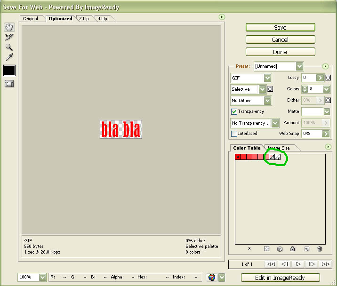Click the Save button
The width and height of the screenshot is (337, 286).
[x=280, y=27]
